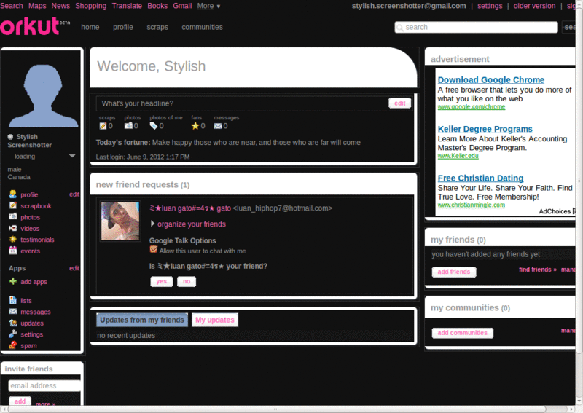Click the testimonials sun icon
This screenshot has height=413, width=583.
point(13,239)
